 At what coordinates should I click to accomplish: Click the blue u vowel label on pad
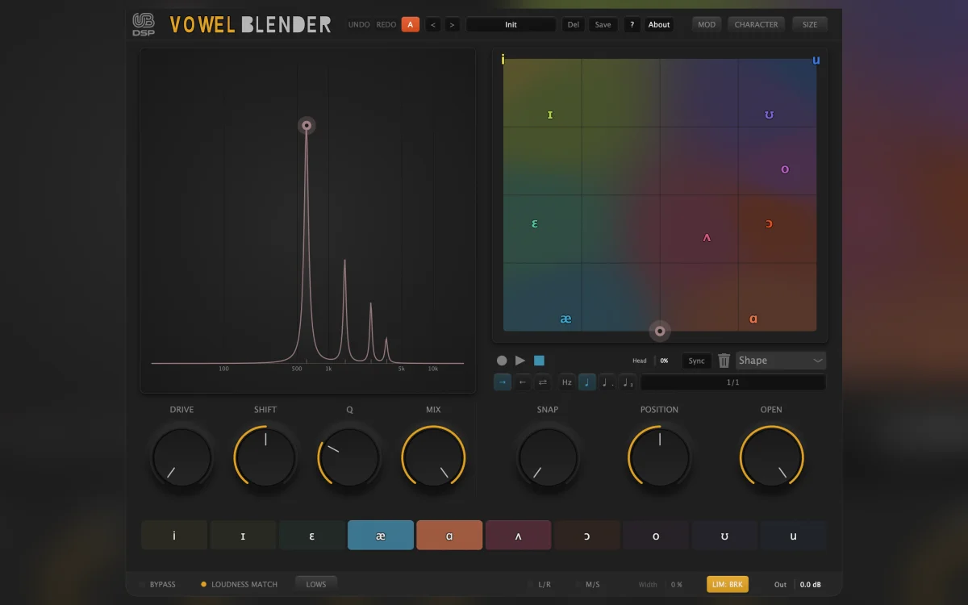pyautogui.click(x=816, y=60)
